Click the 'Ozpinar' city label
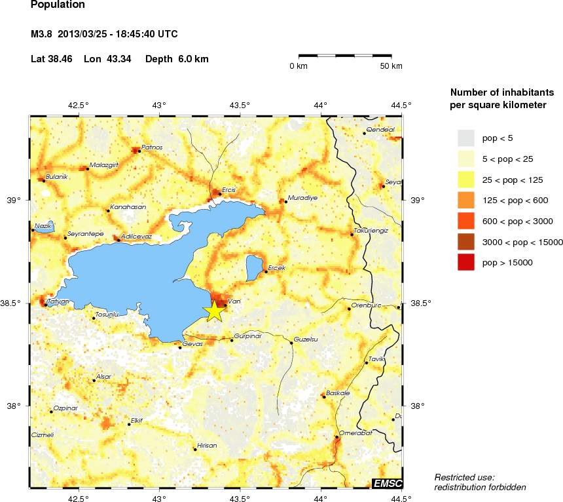This screenshot has width=563, height=502. coord(65,408)
